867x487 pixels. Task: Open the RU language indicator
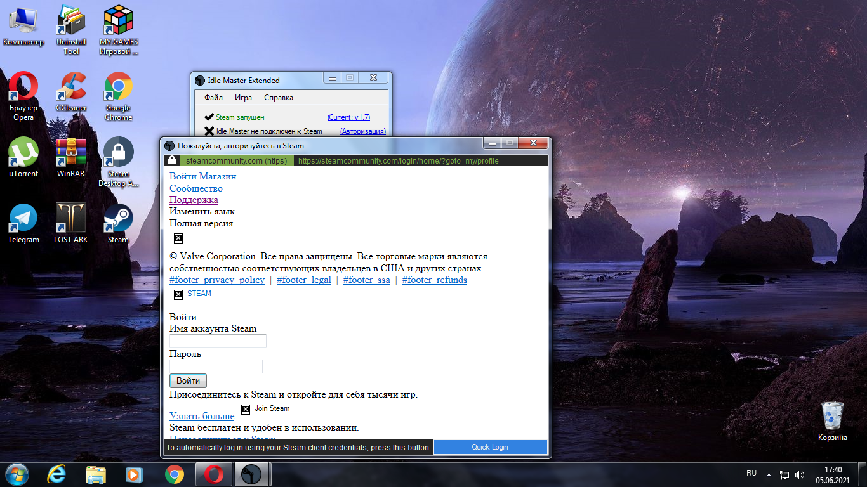coord(751,473)
